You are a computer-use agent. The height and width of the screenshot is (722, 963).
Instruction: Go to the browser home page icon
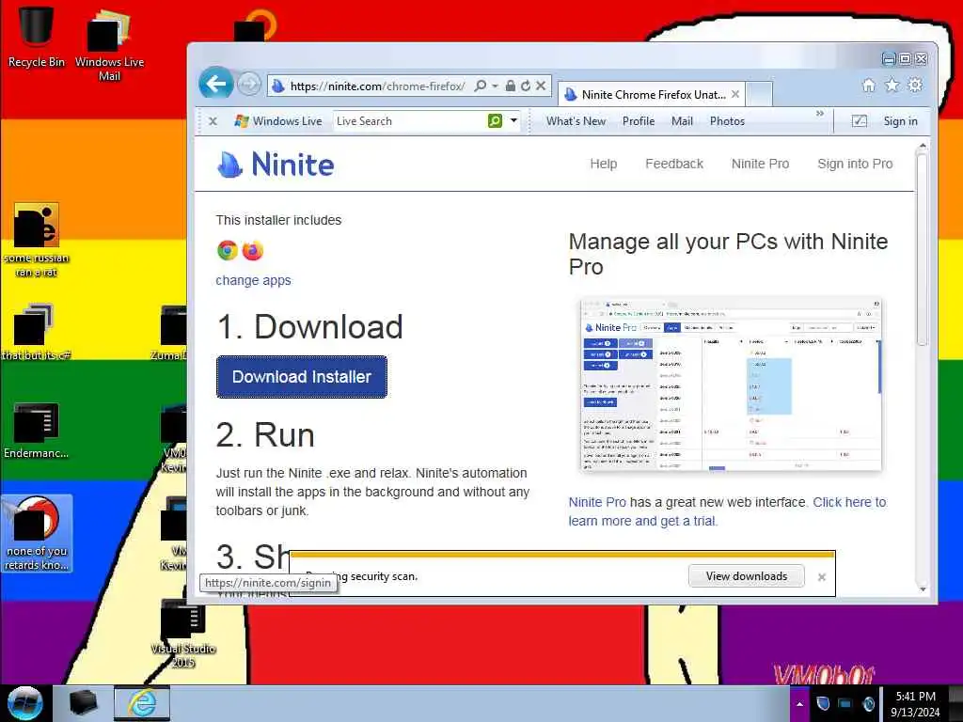click(868, 86)
